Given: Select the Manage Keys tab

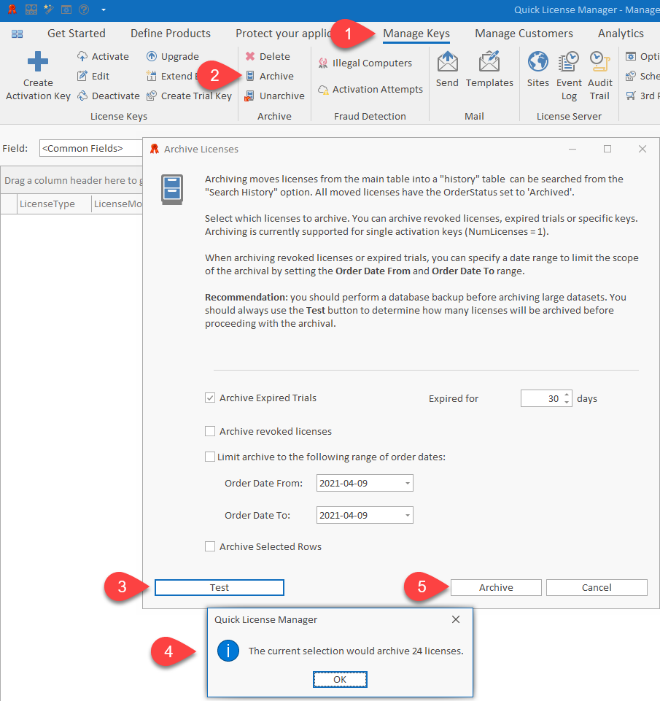Looking at the screenshot, I should click(x=416, y=34).
